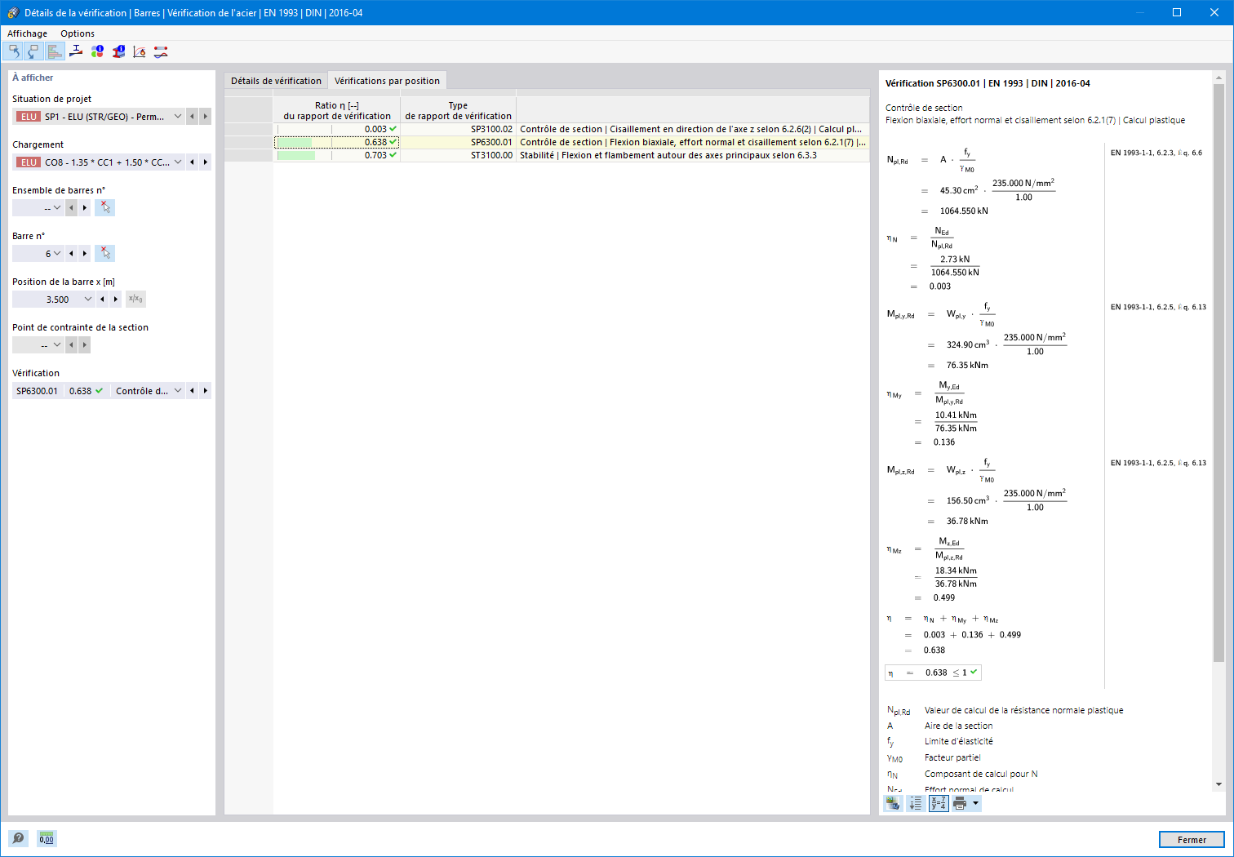Click scroll-up arrow of formula panel scrollbar
Image resolution: width=1234 pixels, height=857 pixels.
point(1218,78)
